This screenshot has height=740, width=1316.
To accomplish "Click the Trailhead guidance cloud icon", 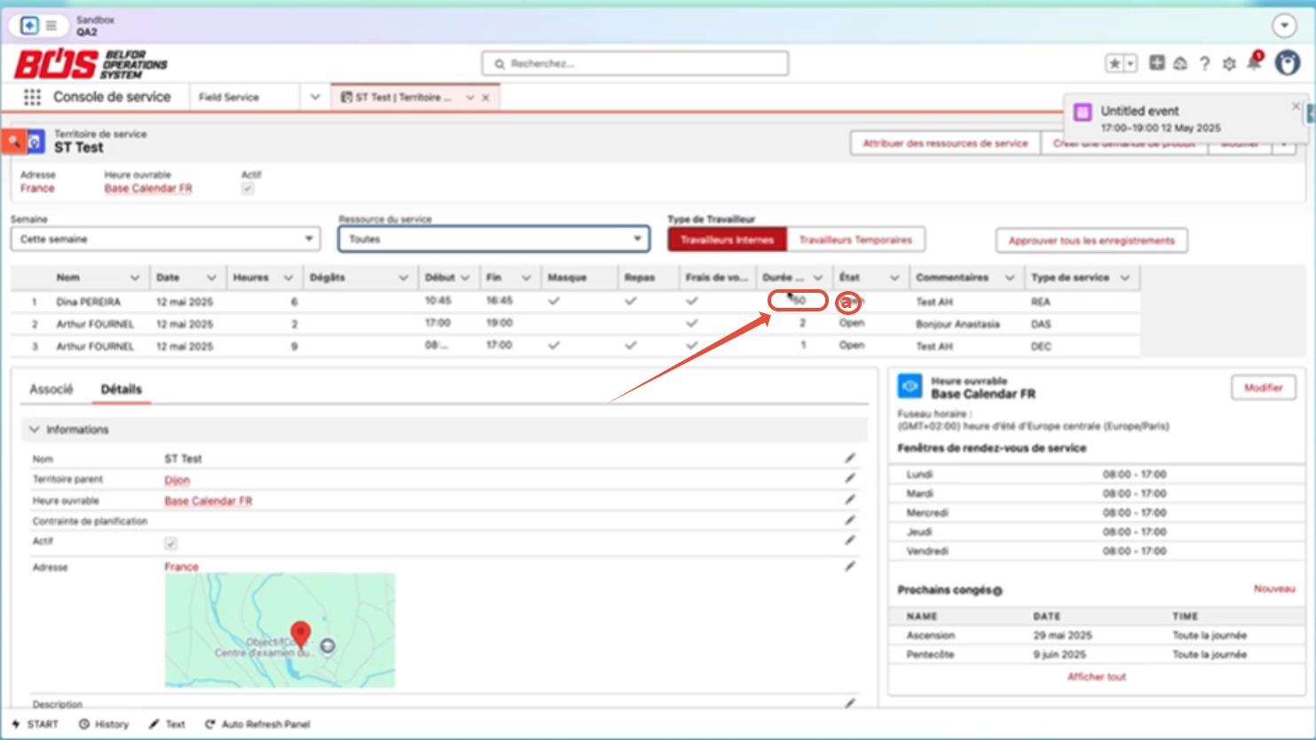I will [1180, 63].
